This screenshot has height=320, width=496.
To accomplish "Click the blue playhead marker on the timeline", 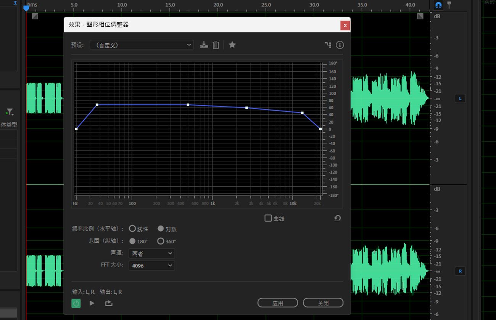I will tap(26, 8).
